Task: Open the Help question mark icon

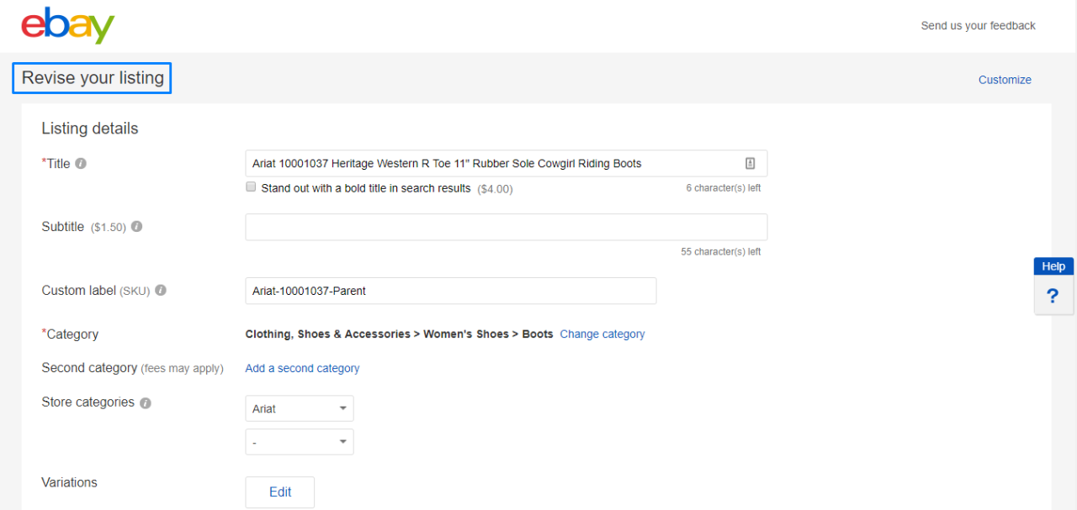Action: tap(1053, 296)
